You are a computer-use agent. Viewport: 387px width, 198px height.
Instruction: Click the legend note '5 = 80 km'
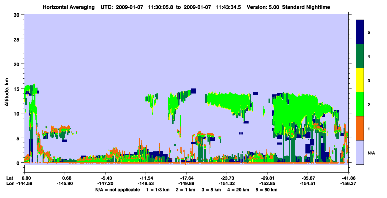(x=266, y=190)
